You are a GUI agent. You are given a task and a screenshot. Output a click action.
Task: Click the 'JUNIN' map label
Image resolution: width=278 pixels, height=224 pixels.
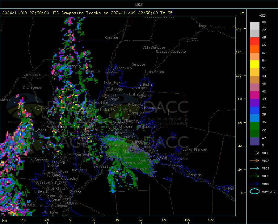[x=125, y=146]
